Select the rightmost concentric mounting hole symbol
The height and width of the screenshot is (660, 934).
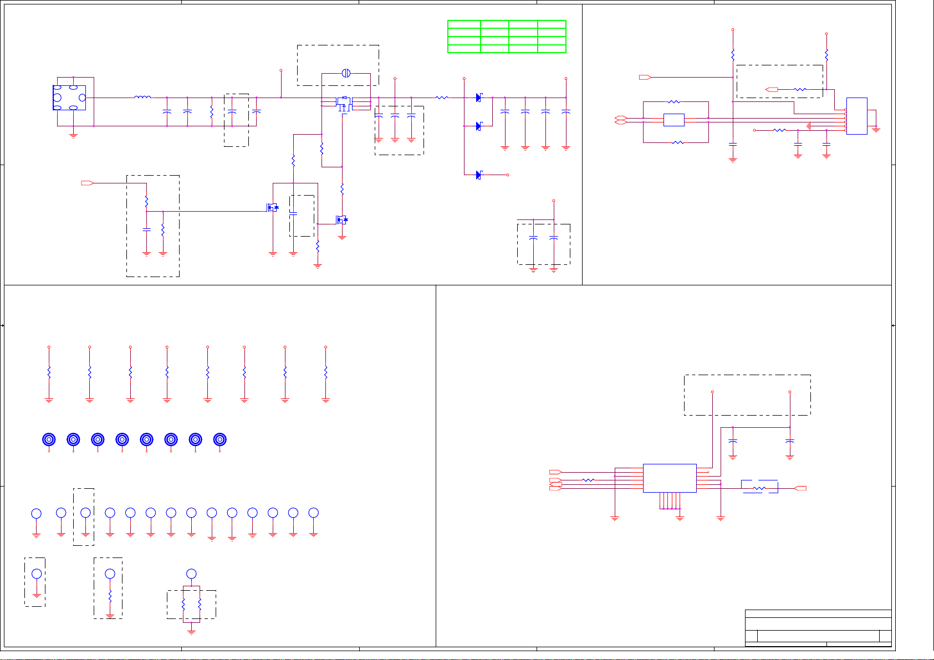click(220, 439)
